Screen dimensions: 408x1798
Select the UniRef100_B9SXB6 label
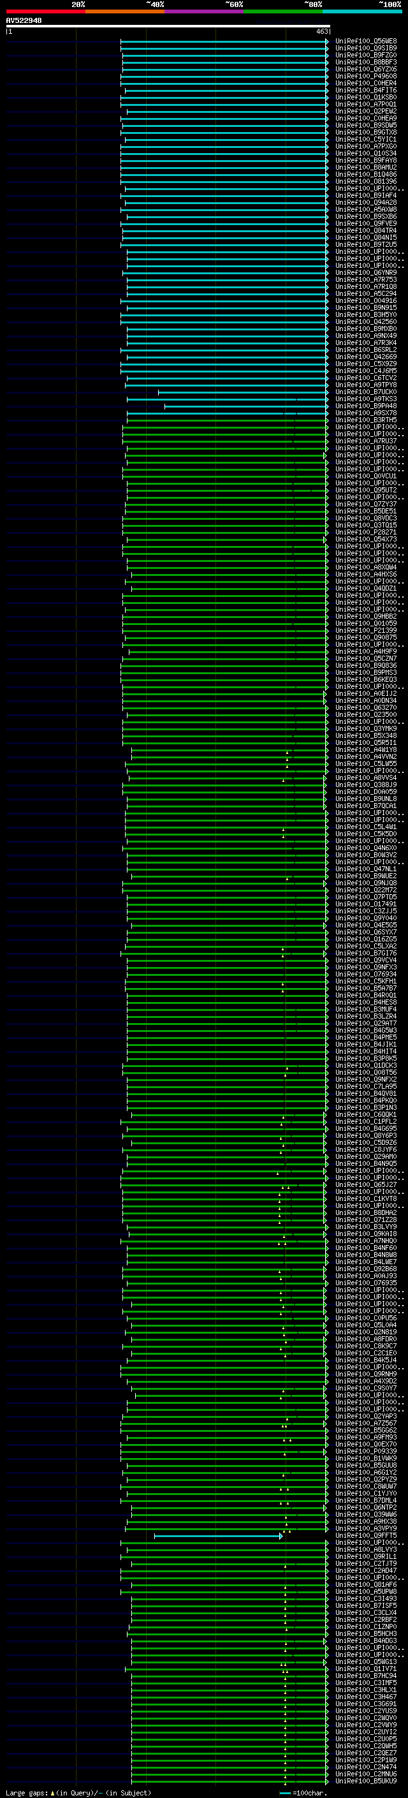366,216
